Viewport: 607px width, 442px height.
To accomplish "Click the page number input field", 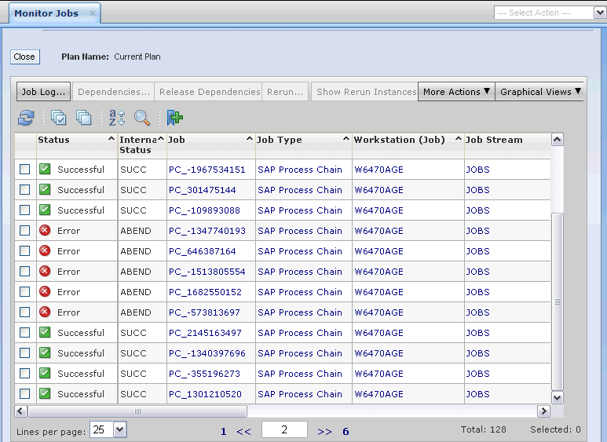I will tap(283, 429).
